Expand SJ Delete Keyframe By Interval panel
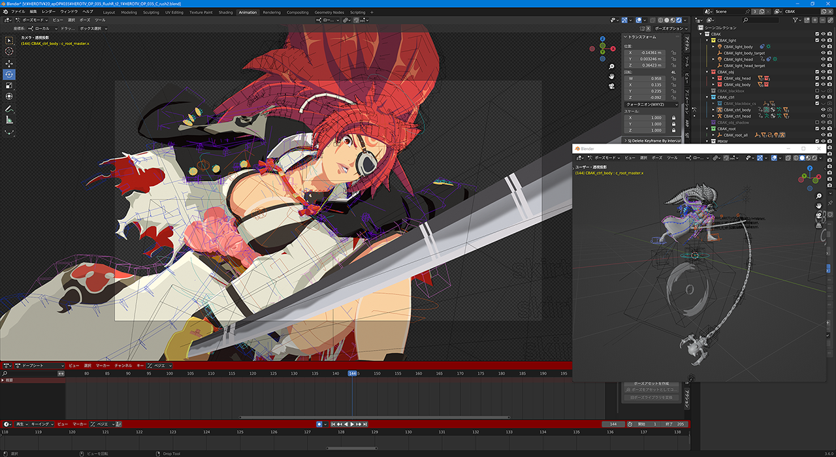Screen dimensions: 836x457 click(652, 140)
